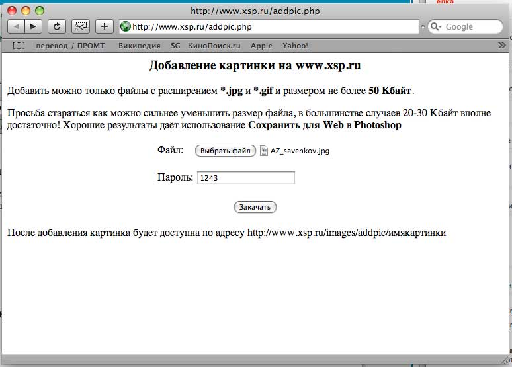Viewport: 512px width, 367px height.
Task: Focus the Пароль input field
Action: [246, 178]
